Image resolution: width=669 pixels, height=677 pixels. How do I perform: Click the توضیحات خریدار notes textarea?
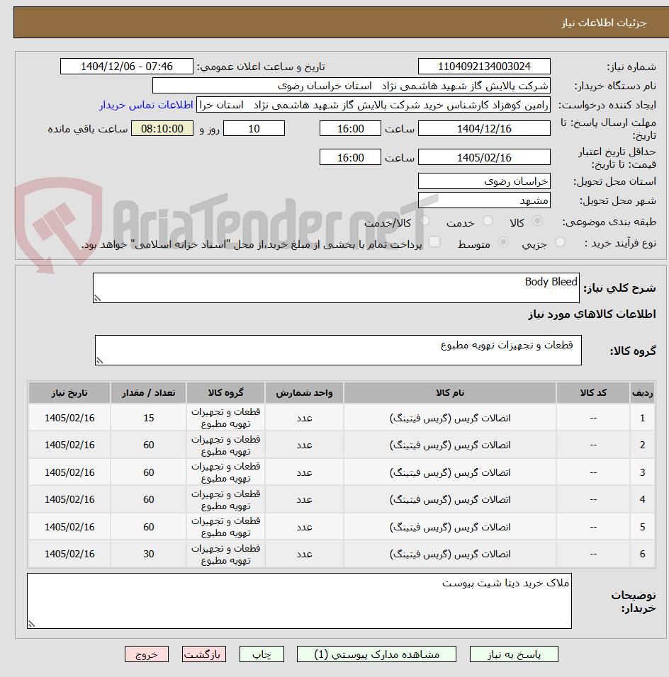pos(299,601)
